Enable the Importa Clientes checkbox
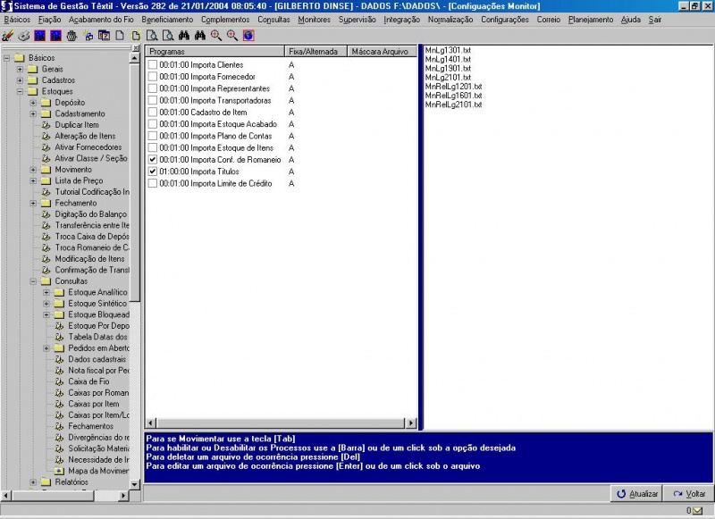Image resolution: width=715 pixels, height=519 pixels. pyautogui.click(x=153, y=65)
